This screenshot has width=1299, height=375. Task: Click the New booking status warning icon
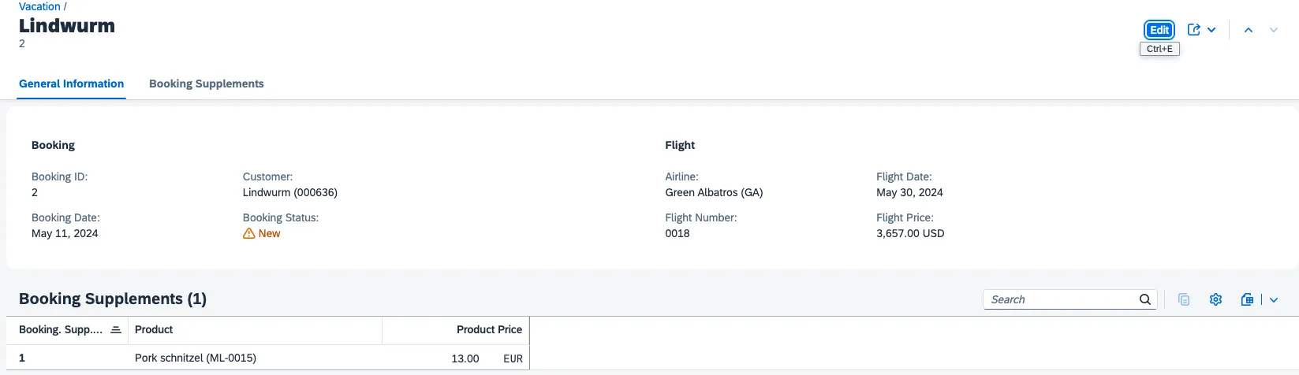click(x=249, y=233)
